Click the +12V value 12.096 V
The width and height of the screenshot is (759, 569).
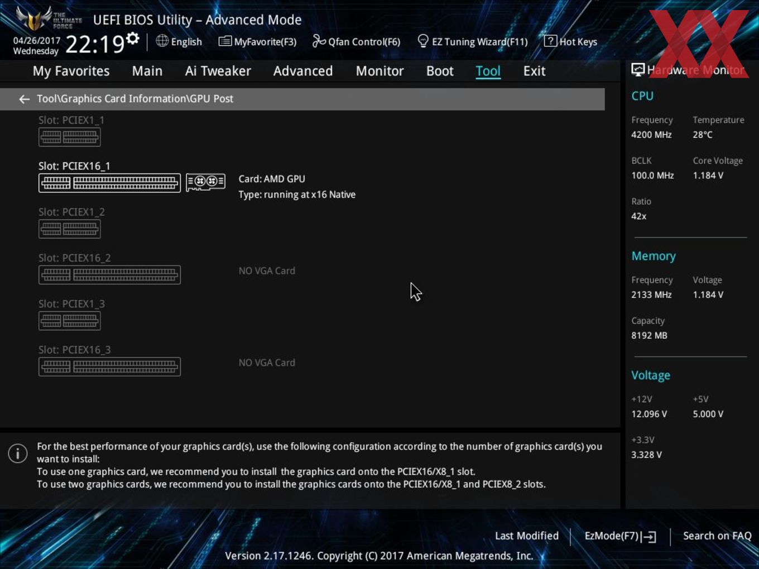click(649, 414)
